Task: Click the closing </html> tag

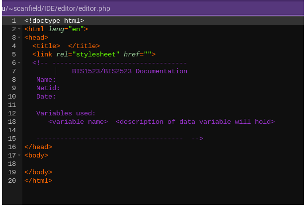Action: click(x=38, y=181)
